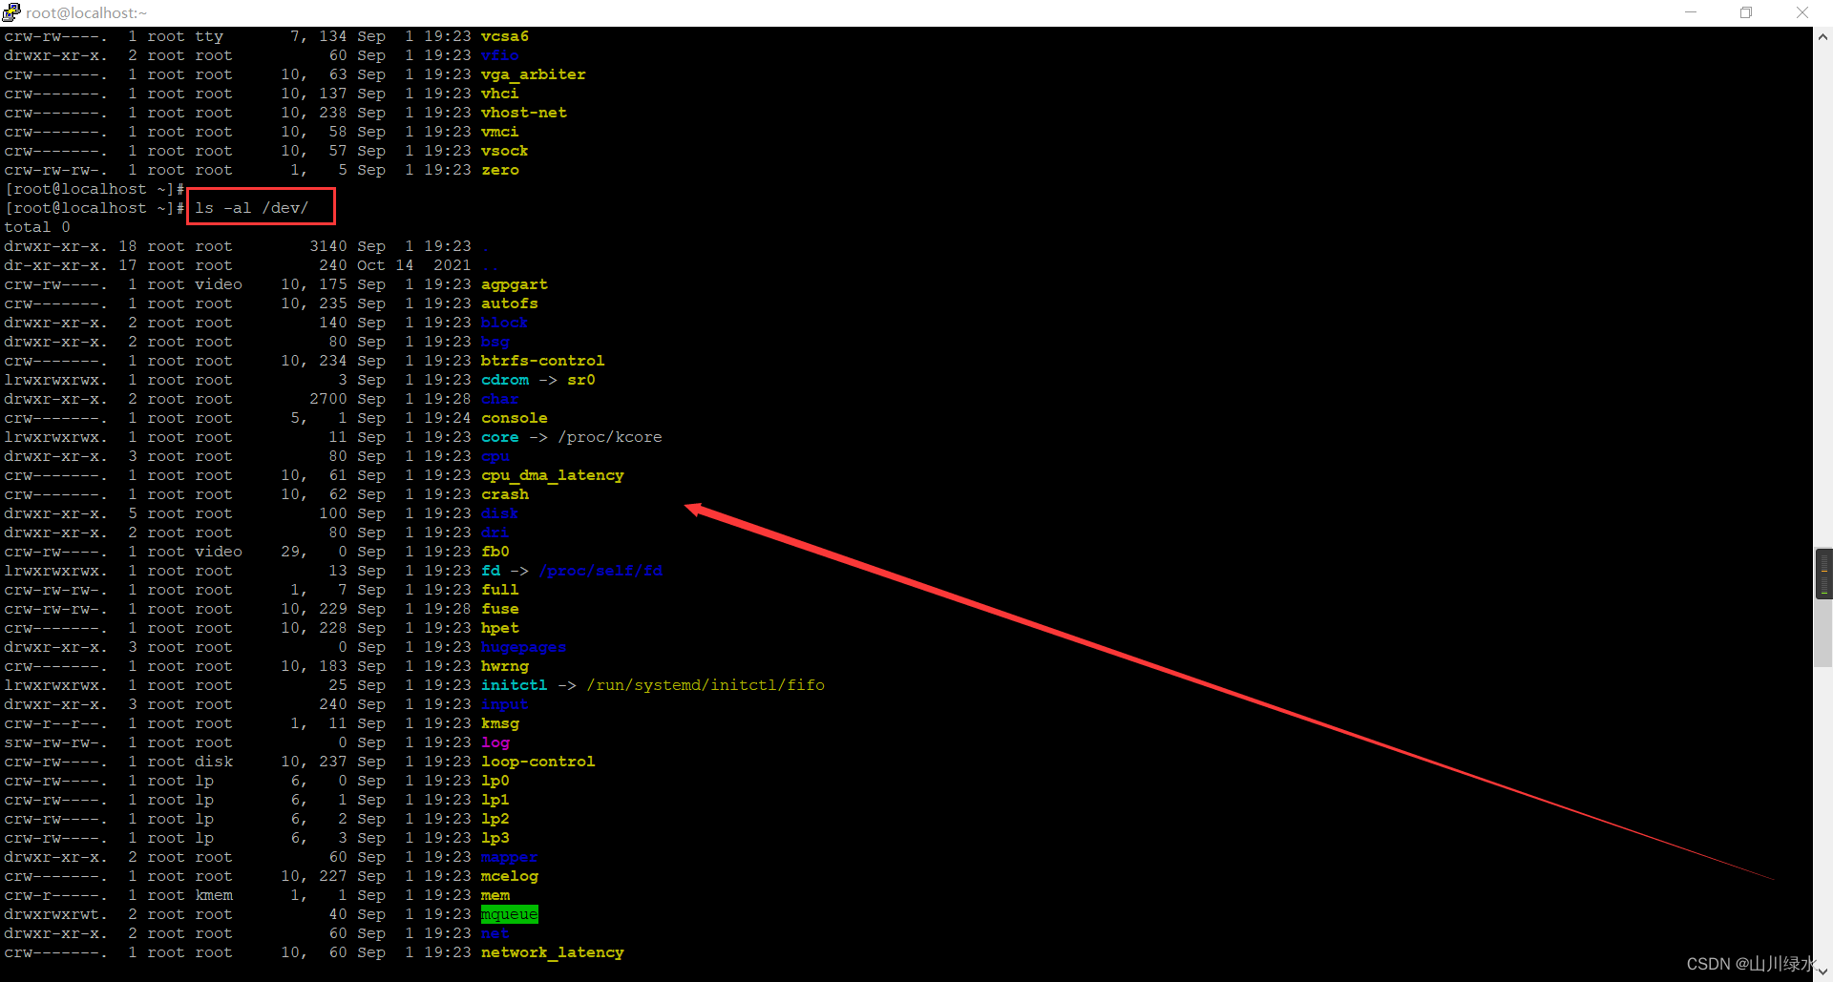Click the 'tty' group on vcsa6 row
Viewport: 1833px width, 982px height.
[x=209, y=36]
